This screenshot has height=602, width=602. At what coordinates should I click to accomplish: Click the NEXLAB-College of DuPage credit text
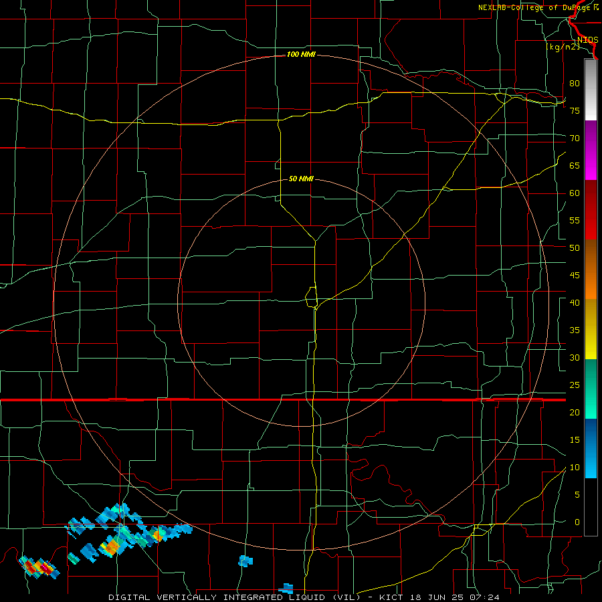[x=538, y=7]
